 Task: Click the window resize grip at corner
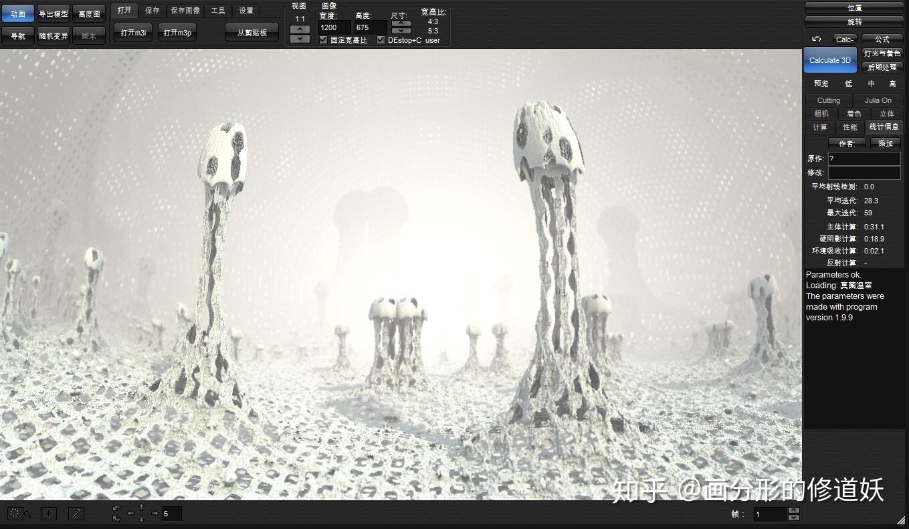pos(901,520)
